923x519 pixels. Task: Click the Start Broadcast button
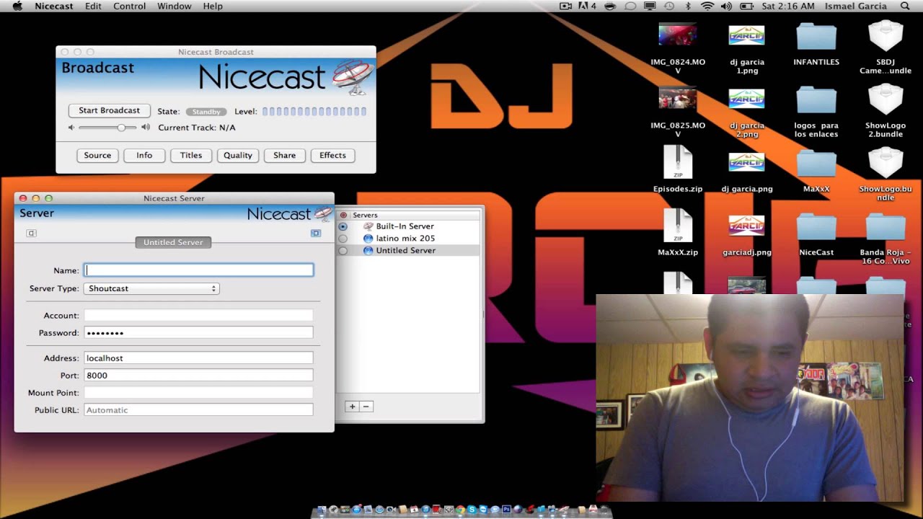tap(109, 110)
